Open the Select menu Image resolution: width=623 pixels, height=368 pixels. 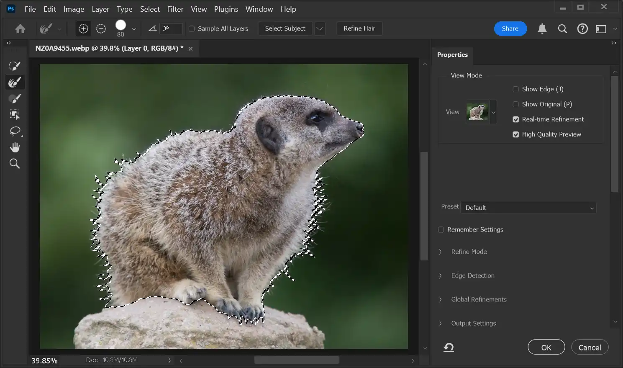[149, 9]
